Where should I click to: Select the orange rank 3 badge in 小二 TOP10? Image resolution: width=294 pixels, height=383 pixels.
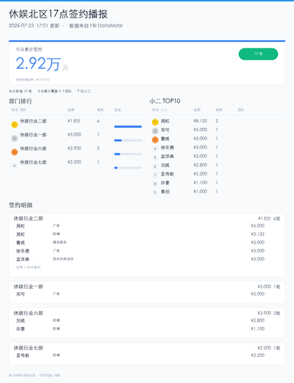pos(155,139)
